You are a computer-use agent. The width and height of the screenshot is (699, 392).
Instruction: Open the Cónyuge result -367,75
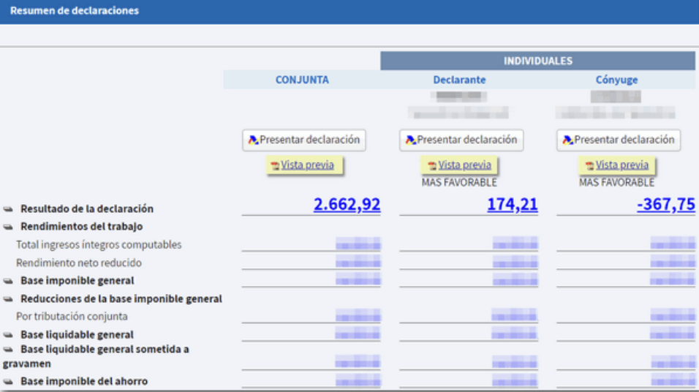click(x=665, y=205)
